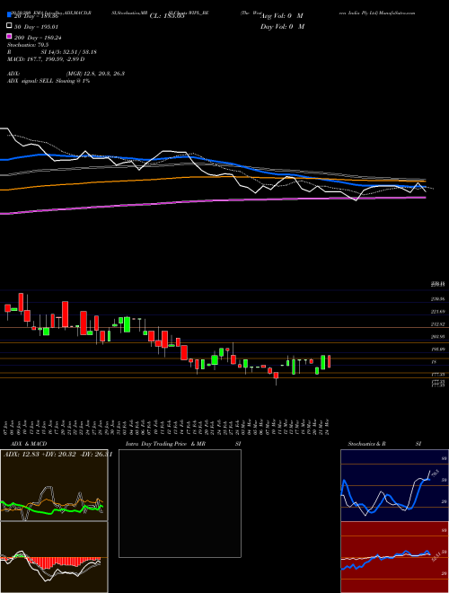Click the blue 20 Day legend swatch
Image resolution: width=449 pixels, height=593 pixels.
pyautogui.click(x=9, y=15)
